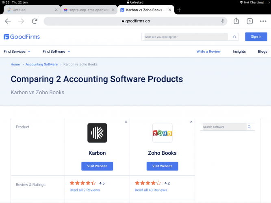Click the 'Review & Ratings' row label
Image resolution: width=271 pixels, height=203 pixels.
[30, 184]
